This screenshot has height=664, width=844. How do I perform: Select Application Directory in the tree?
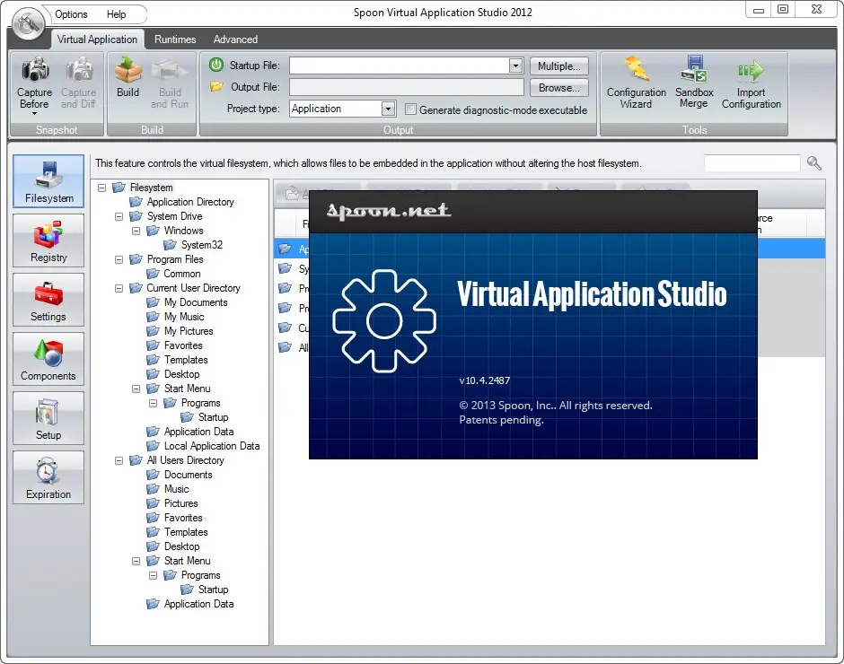coord(190,202)
